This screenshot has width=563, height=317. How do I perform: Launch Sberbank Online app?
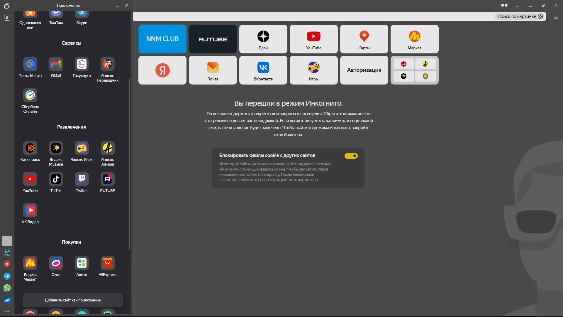coord(30,95)
